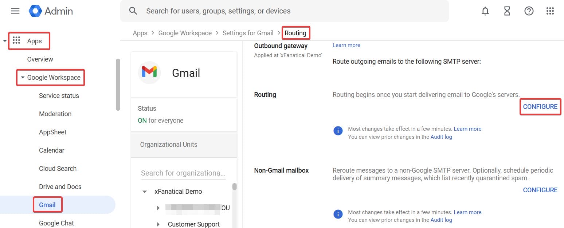Screen dimensions: 564x228
Task: Collapse the Apps section in the sidebar
Action: (x=5, y=40)
